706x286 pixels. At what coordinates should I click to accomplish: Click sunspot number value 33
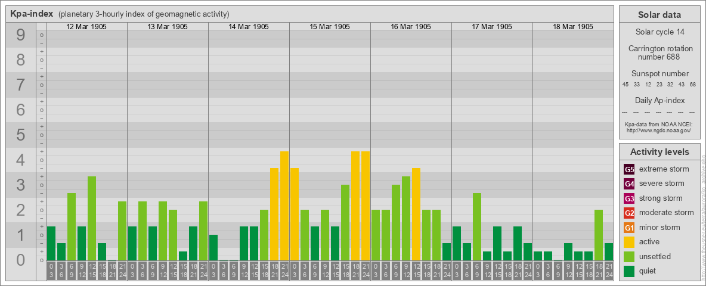coord(637,85)
